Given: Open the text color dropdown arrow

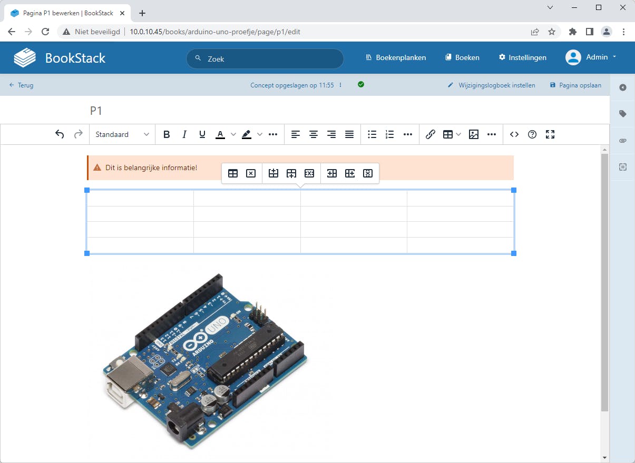Looking at the screenshot, I should coord(233,134).
